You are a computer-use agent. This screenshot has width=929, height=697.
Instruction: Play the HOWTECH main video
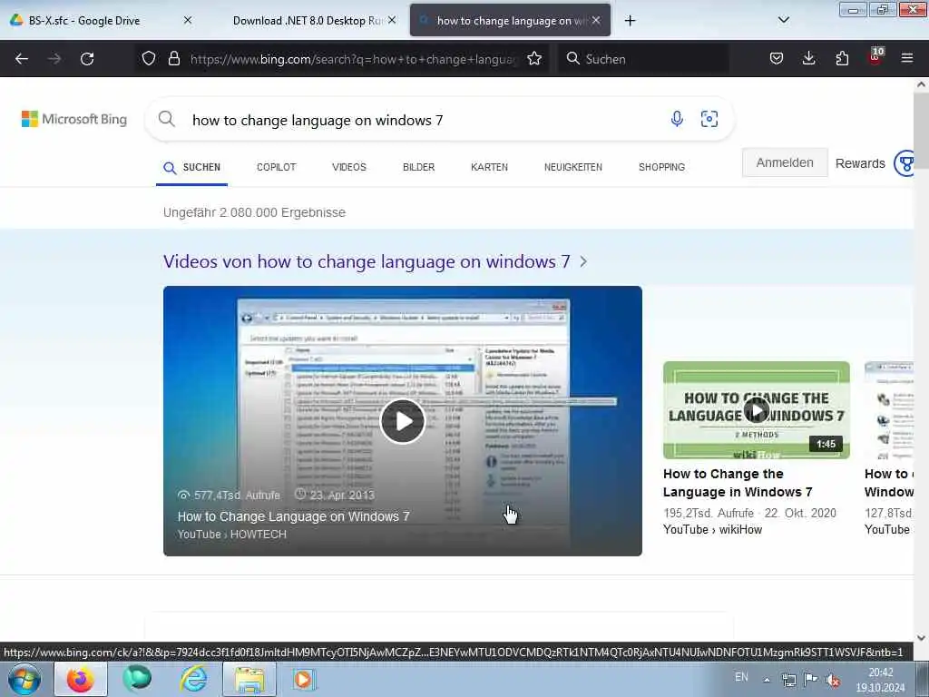(x=402, y=421)
